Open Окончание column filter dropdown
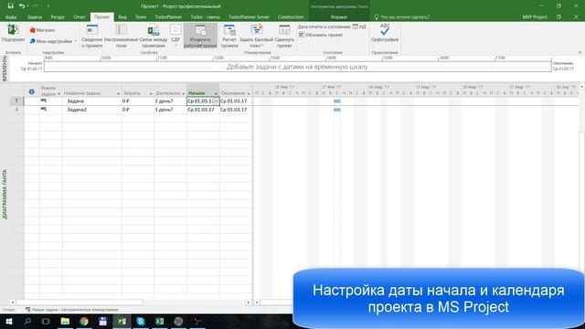585x329 pixels. click(249, 93)
